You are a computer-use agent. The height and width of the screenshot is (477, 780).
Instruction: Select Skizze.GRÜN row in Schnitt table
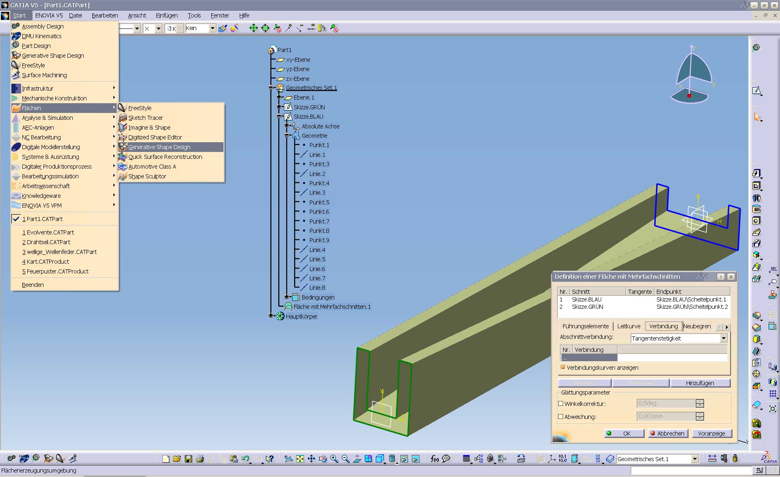coord(643,307)
